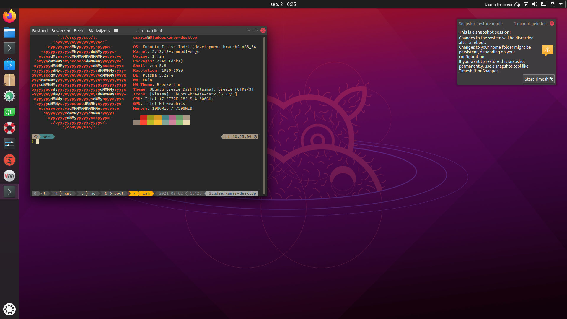Open the Dolphin file manager dock icon
This screenshot has width=567, height=319.
point(9,32)
